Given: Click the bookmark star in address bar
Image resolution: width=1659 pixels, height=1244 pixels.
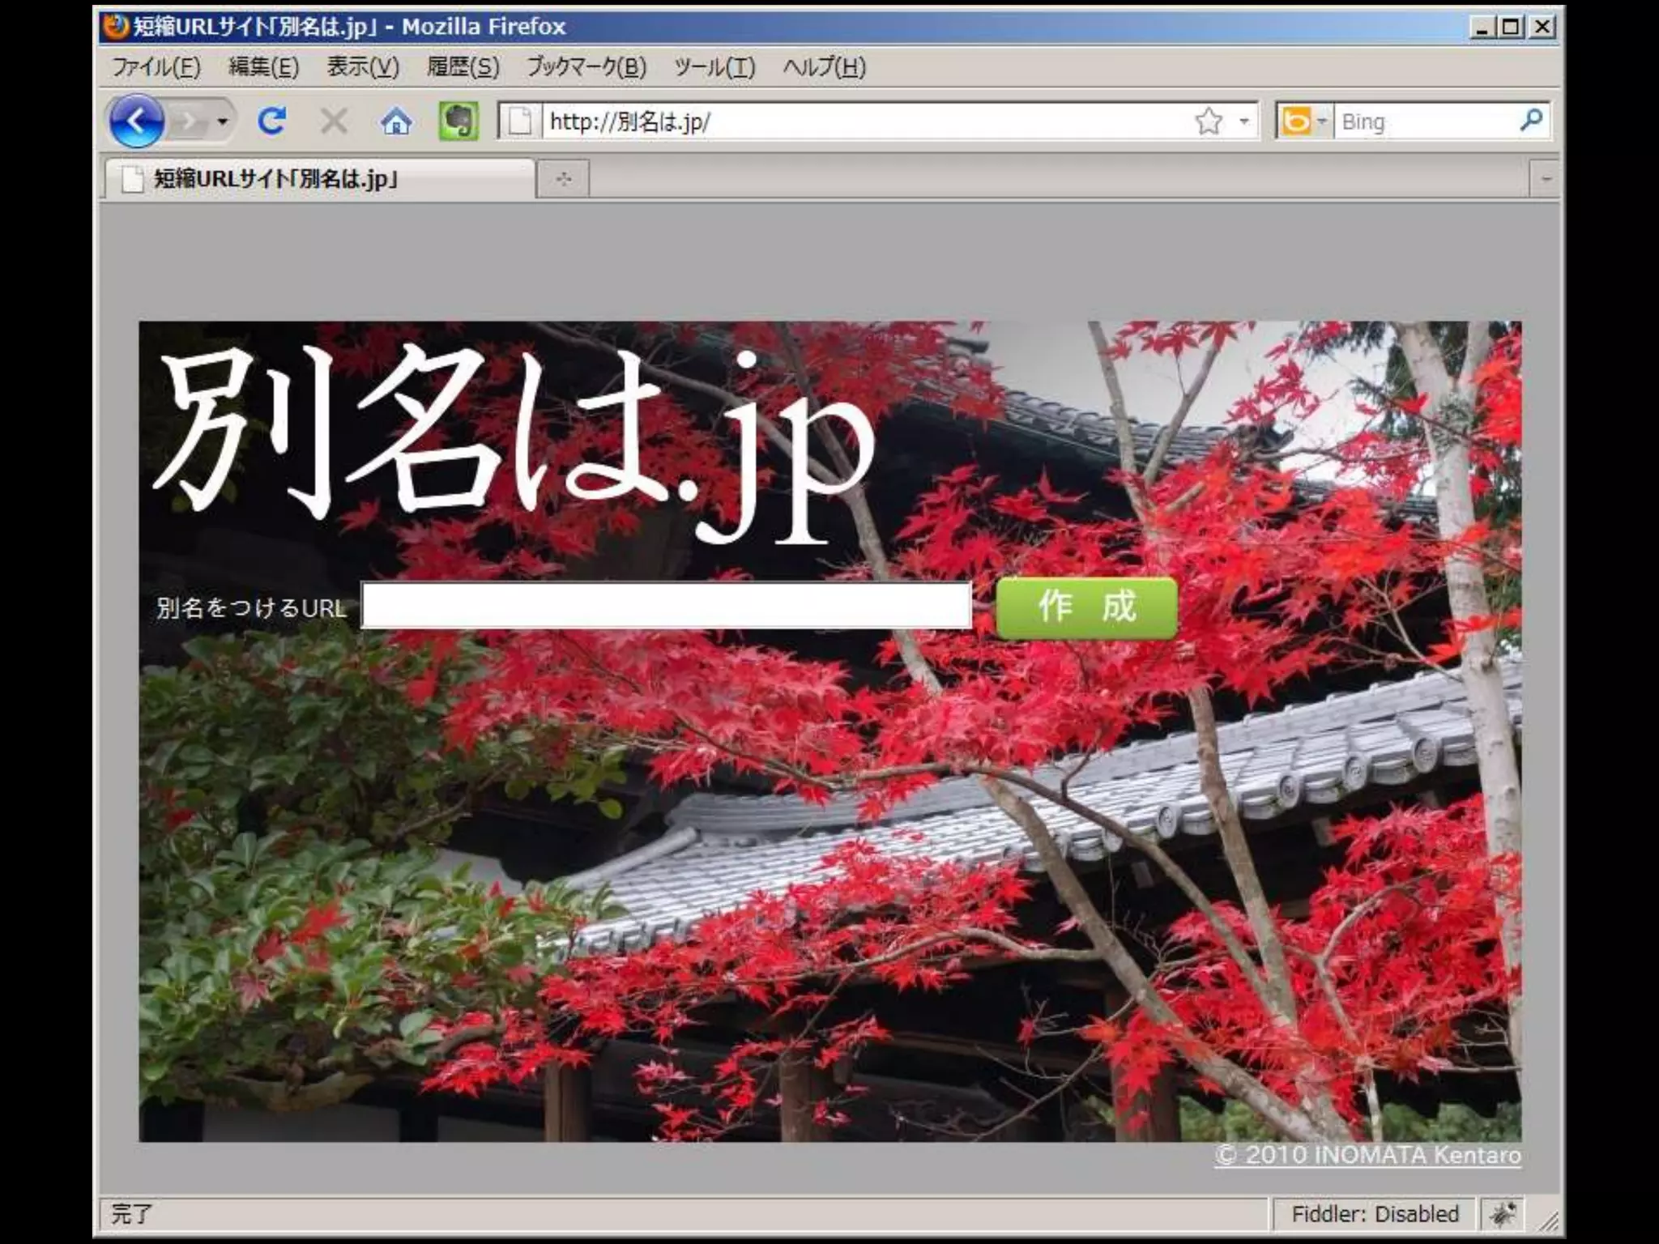Looking at the screenshot, I should (1208, 122).
